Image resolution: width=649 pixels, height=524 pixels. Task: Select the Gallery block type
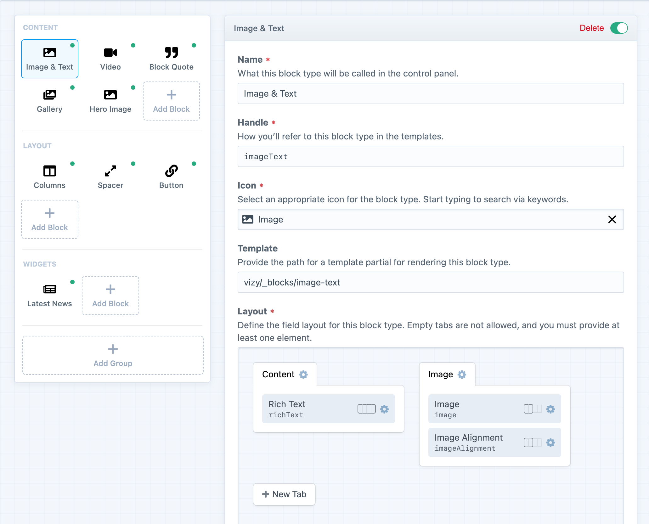pos(50,101)
